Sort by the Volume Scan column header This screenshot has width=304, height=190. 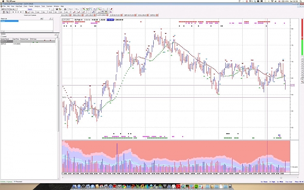pyautogui.click(x=25, y=39)
